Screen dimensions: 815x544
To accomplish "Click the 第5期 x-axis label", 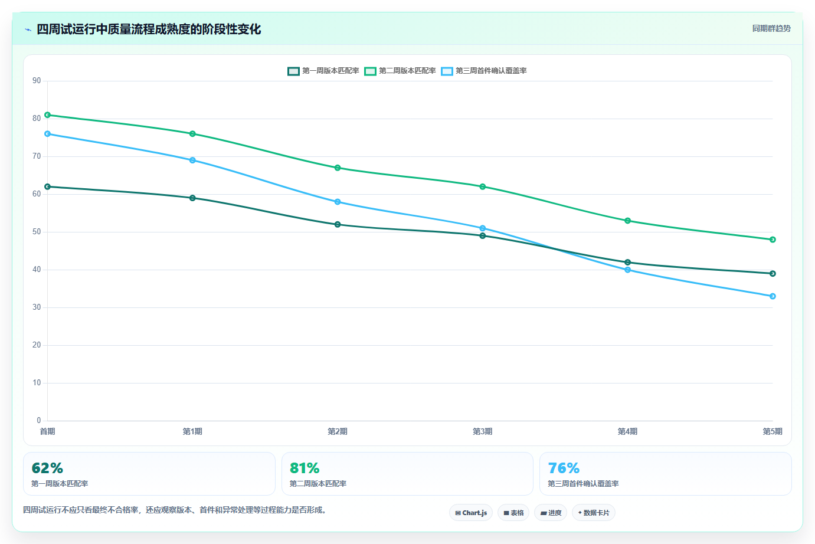I will point(773,432).
